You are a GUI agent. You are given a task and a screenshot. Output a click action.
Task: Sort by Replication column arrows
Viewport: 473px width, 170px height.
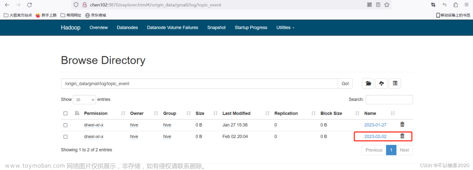(314, 113)
